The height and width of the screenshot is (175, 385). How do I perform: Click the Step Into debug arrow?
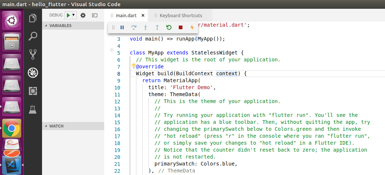click(146, 27)
